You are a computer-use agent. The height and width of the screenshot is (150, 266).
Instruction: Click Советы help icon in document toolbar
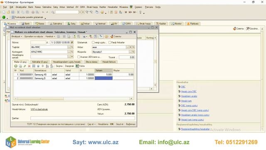[112, 36]
